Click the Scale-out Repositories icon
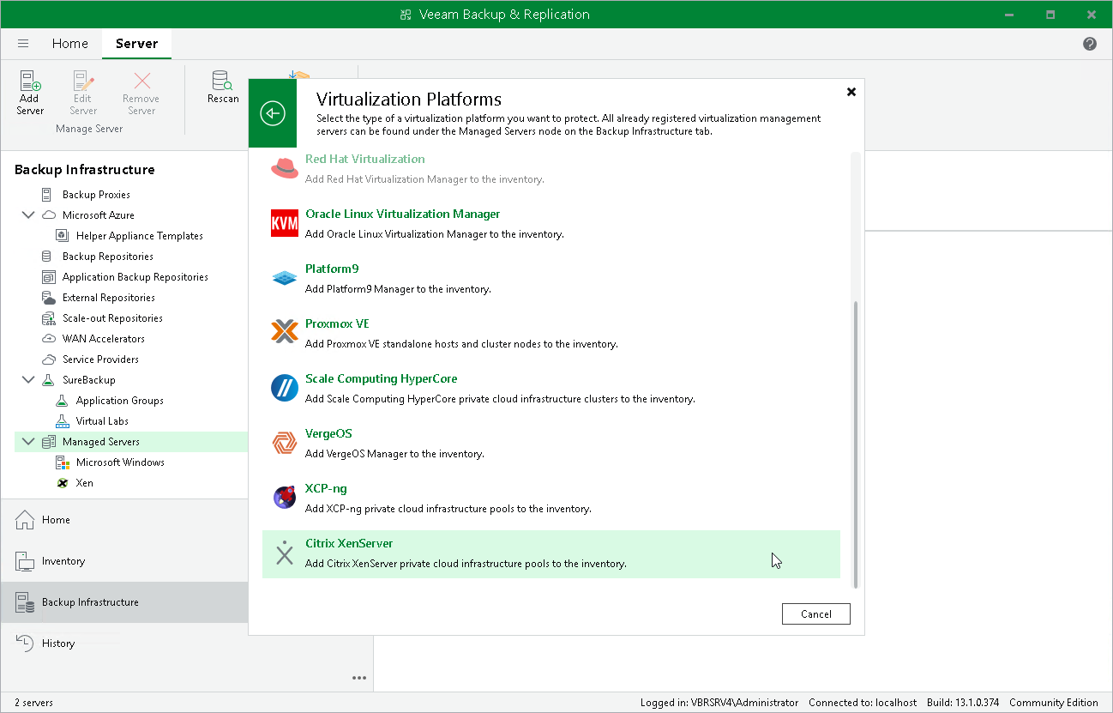This screenshot has width=1113, height=713. [x=48, y=318]
